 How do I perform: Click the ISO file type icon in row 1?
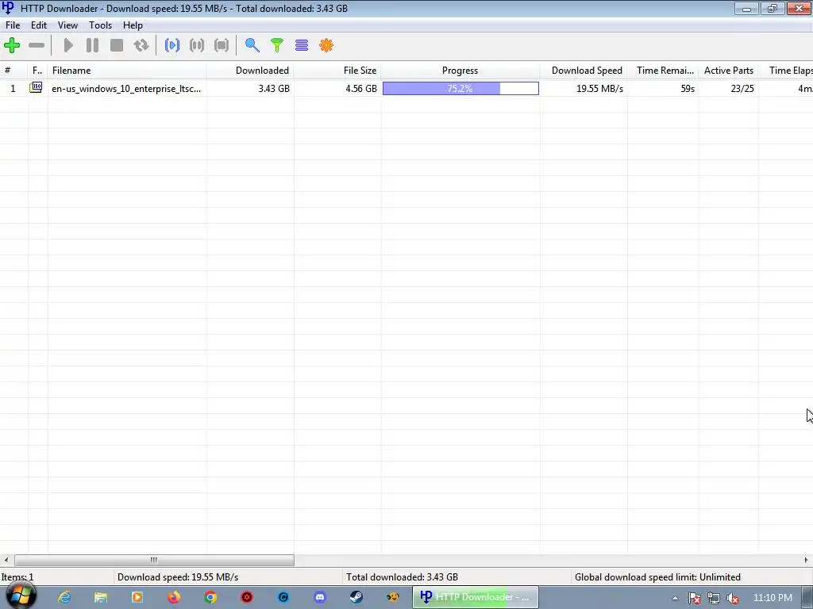tap(36, 87)
